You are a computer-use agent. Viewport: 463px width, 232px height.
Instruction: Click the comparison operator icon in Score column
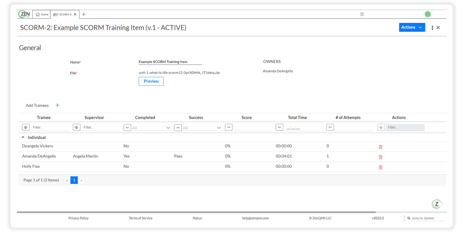pos(229,127)
